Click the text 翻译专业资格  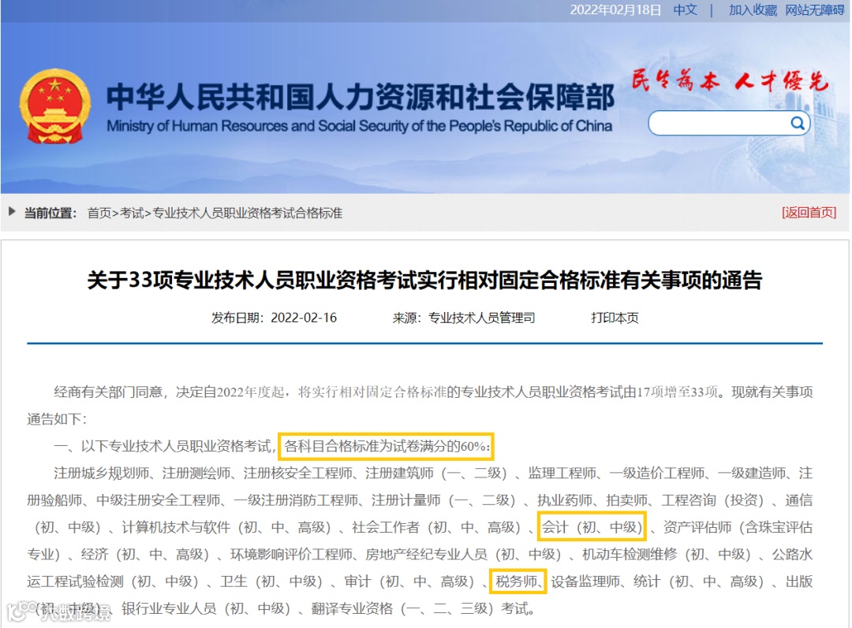pyautogui.click(x=352, y=608)
